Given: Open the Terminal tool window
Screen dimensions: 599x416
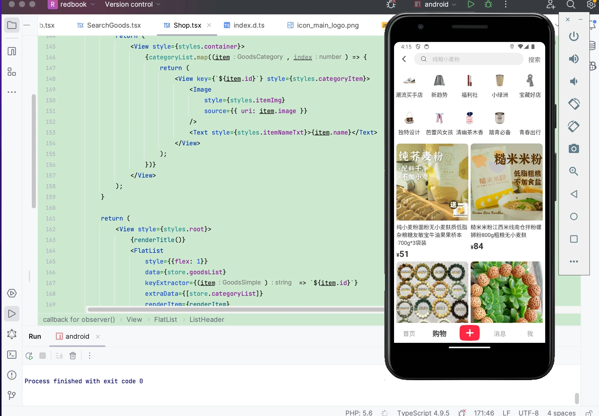Looking at the screenshot, I should [12, 355].
